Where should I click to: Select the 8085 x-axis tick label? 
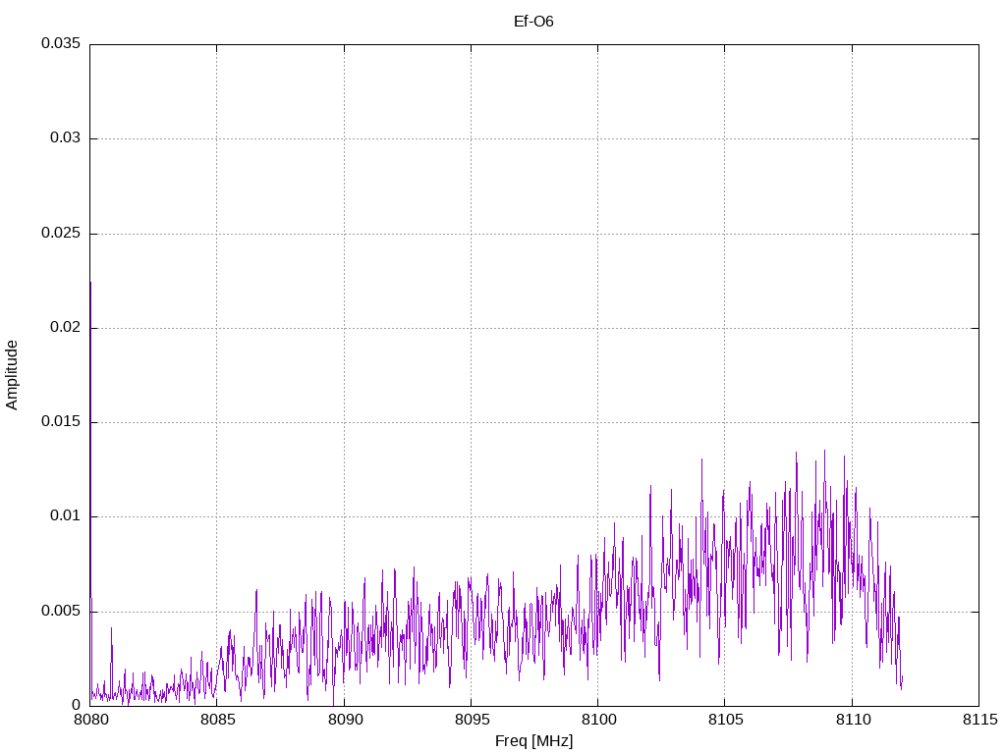(217, 721)
